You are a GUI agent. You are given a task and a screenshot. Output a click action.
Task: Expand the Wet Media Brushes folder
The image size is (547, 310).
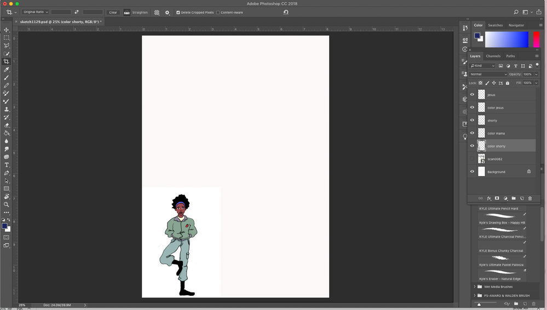tap(474, 286)
